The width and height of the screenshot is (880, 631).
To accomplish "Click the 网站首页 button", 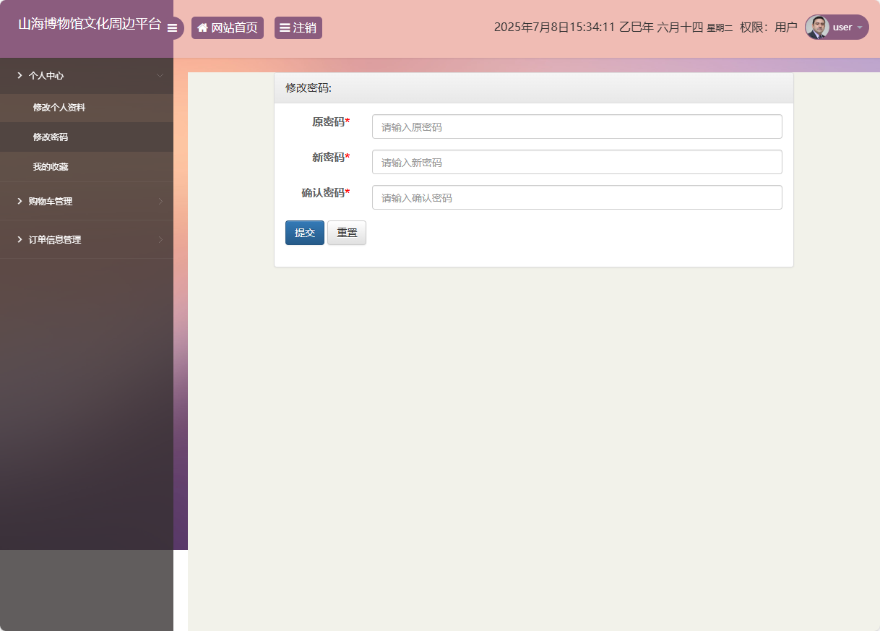I will point(228,27).
